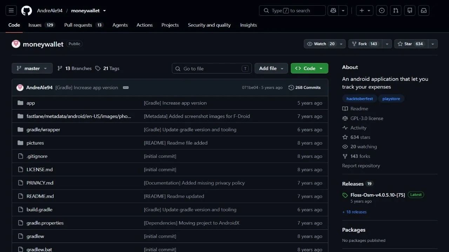Open the Copilot chat icon
The image size is (449, 252).
click(333, 10)
